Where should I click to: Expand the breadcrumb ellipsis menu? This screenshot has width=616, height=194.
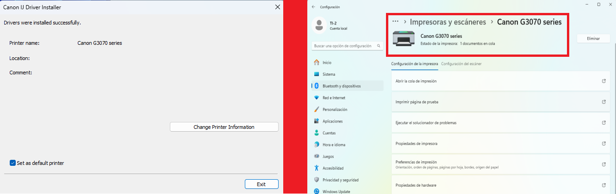[395, 22]
